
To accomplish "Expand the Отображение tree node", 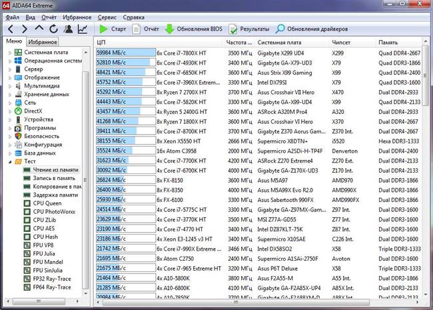I will click(10, 77).
